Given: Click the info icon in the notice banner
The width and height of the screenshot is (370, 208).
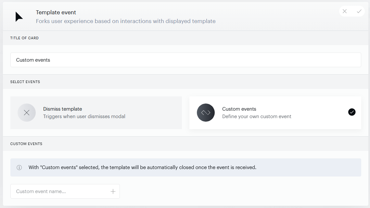Looking at the screenshot, I should (19, 167).
